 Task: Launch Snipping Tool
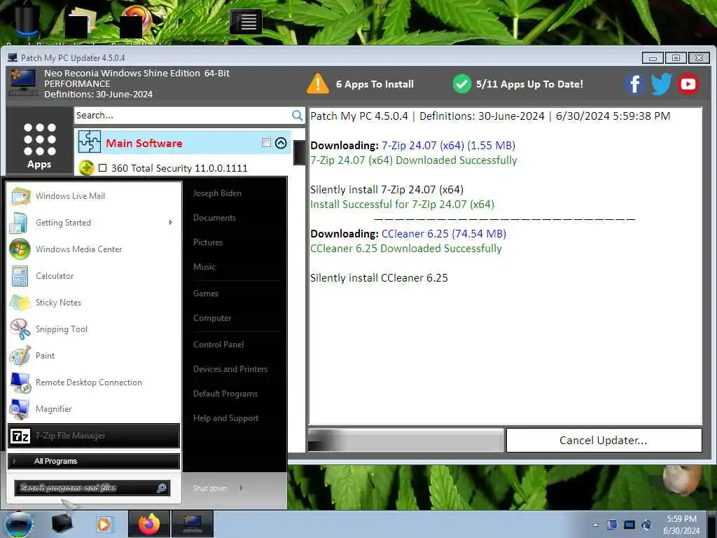click(x=94, y=329)
